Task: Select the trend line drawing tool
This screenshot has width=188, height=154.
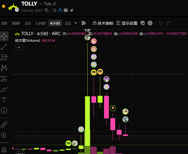Action: (4, 47)
